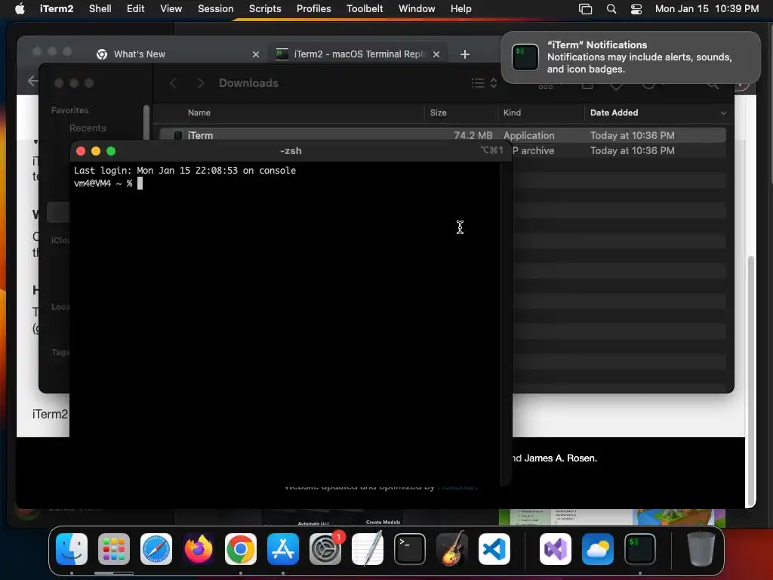Launch Safari from the Dock
Screen dimensions: 773x580
point(156,549)
